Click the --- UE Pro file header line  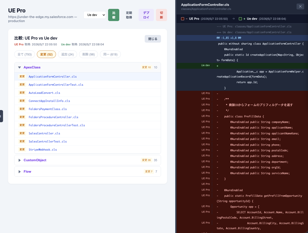242,26
